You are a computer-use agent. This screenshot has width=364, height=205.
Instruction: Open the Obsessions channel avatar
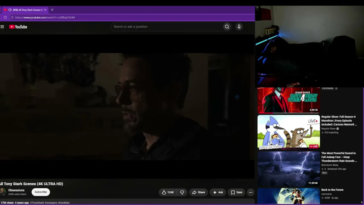click(3, 192)
